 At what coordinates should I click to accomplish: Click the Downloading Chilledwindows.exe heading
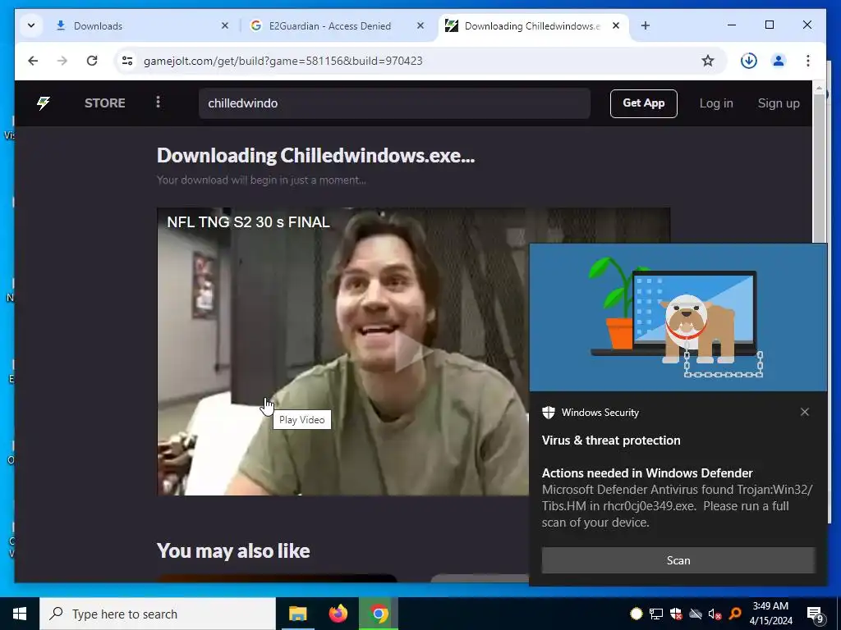pos(315,155)
